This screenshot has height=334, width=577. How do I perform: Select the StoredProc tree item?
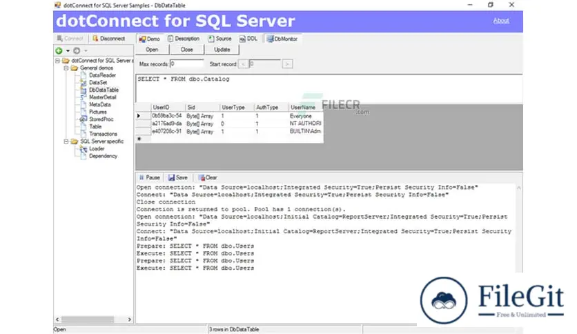click(x=101, y=119)
